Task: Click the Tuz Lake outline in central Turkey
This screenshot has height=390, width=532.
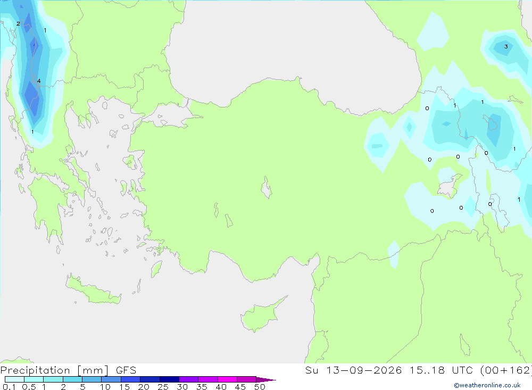Action: 267,187
